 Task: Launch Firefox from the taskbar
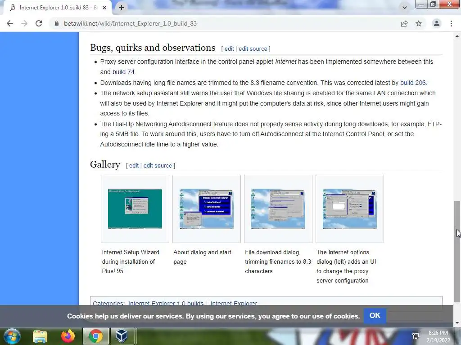point(68,336)
